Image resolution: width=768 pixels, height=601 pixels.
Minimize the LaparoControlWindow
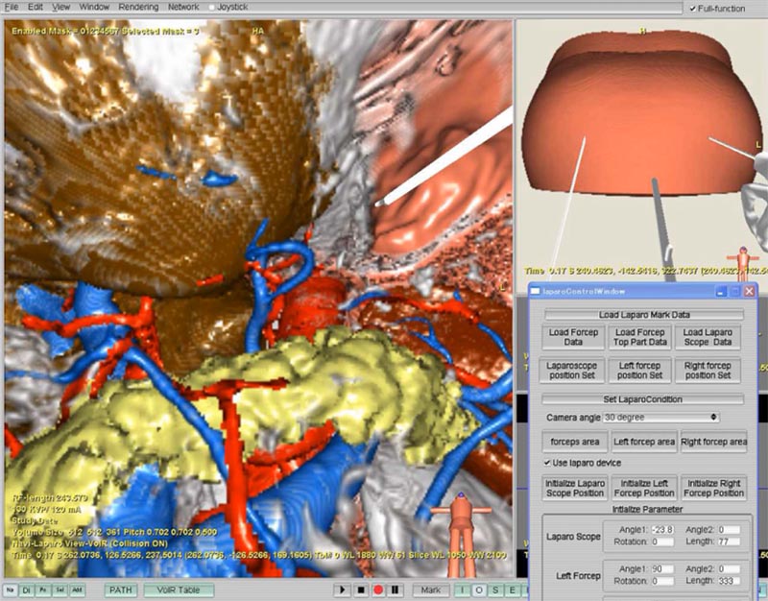point(721,292)
